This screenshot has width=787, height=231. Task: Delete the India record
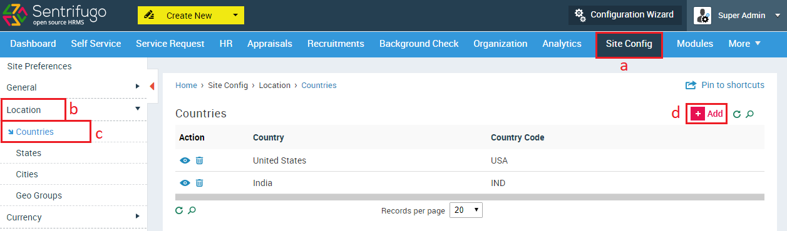199,183
